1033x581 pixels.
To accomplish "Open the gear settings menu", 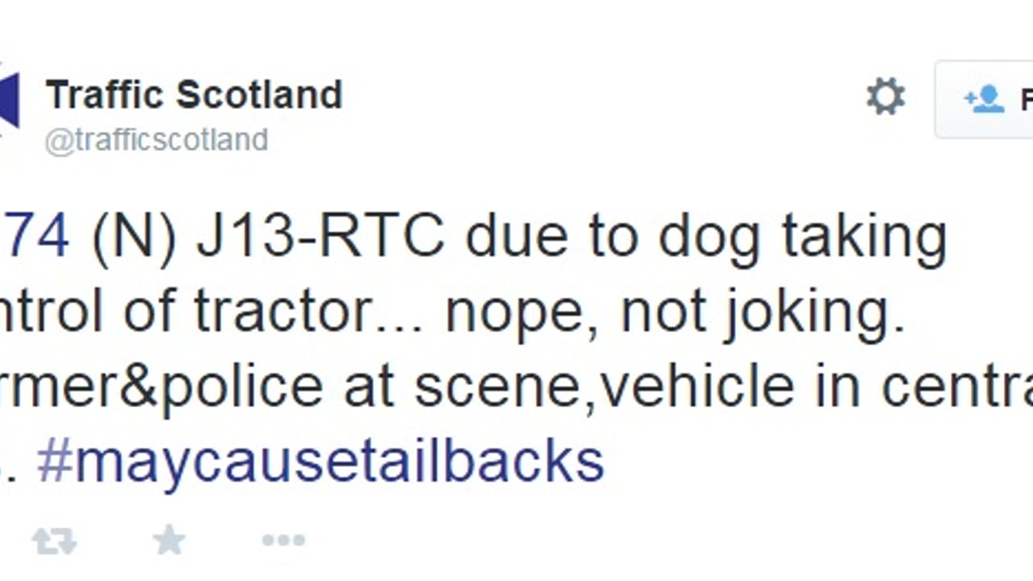I will 885,98.
